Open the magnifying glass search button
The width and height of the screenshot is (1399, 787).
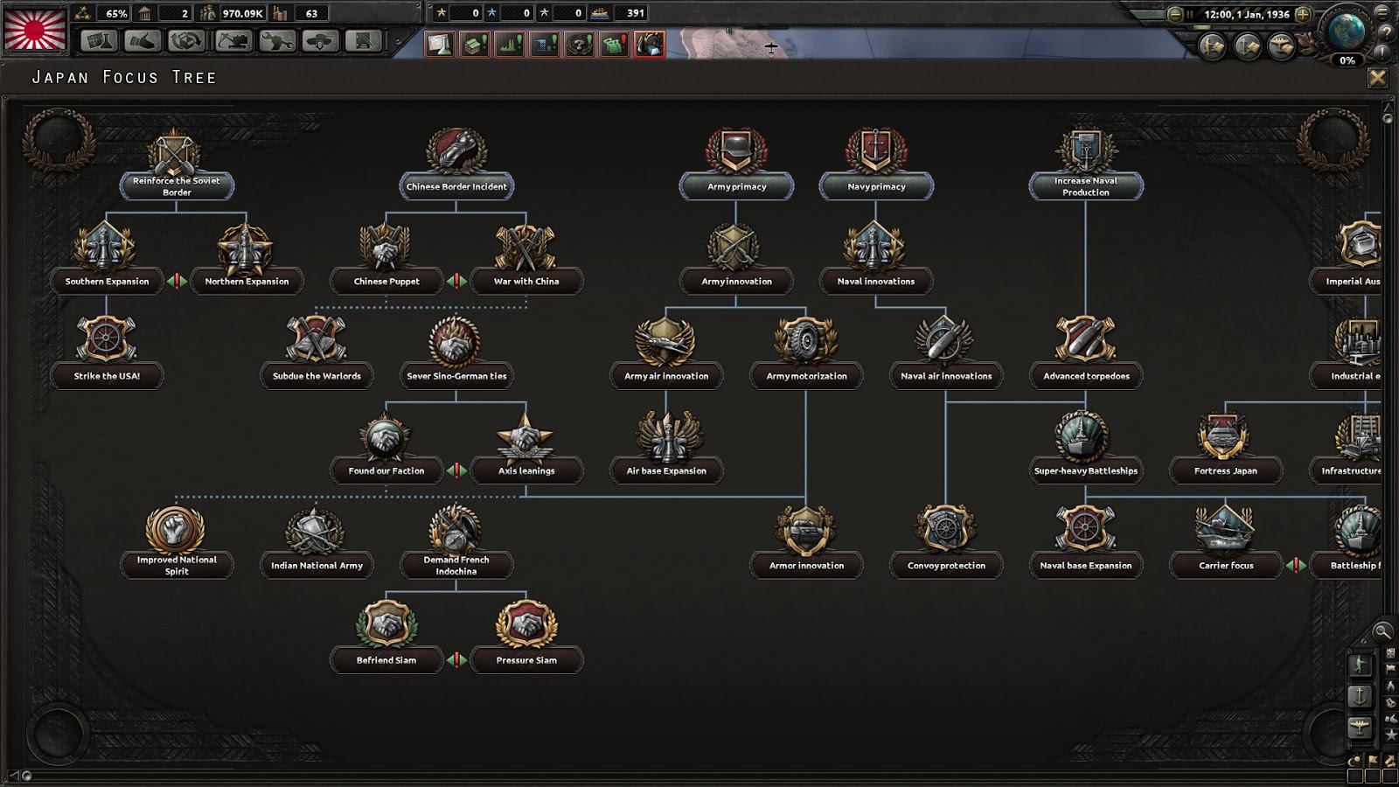[x=1382, y=631]
